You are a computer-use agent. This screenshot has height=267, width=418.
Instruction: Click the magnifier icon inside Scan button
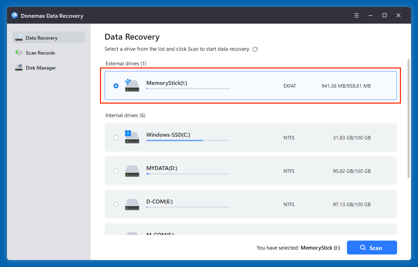pos(363,248)
